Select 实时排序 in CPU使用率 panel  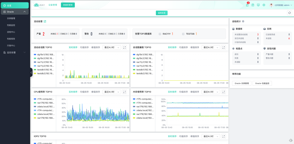73,92
